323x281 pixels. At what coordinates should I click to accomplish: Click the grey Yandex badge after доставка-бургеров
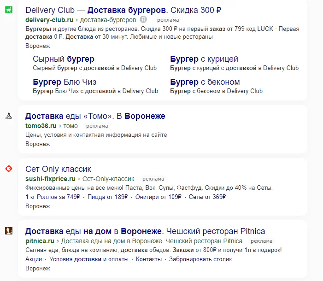point(143,20)
